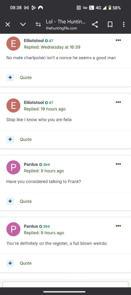Quote the 'full blown weirdo' post
Image resolution: width=131 pixels, height=295 pixels.
[x=26, y=263]
